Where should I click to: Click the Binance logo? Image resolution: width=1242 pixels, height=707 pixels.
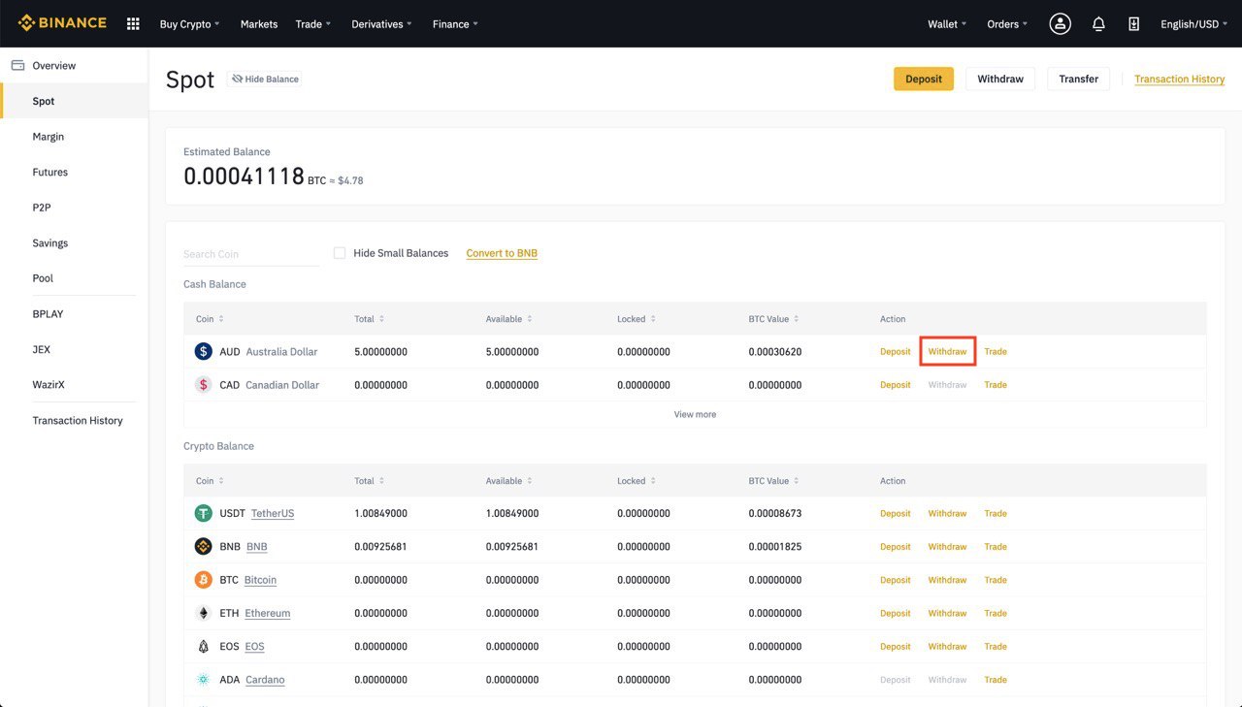click(x=62, y=23)
